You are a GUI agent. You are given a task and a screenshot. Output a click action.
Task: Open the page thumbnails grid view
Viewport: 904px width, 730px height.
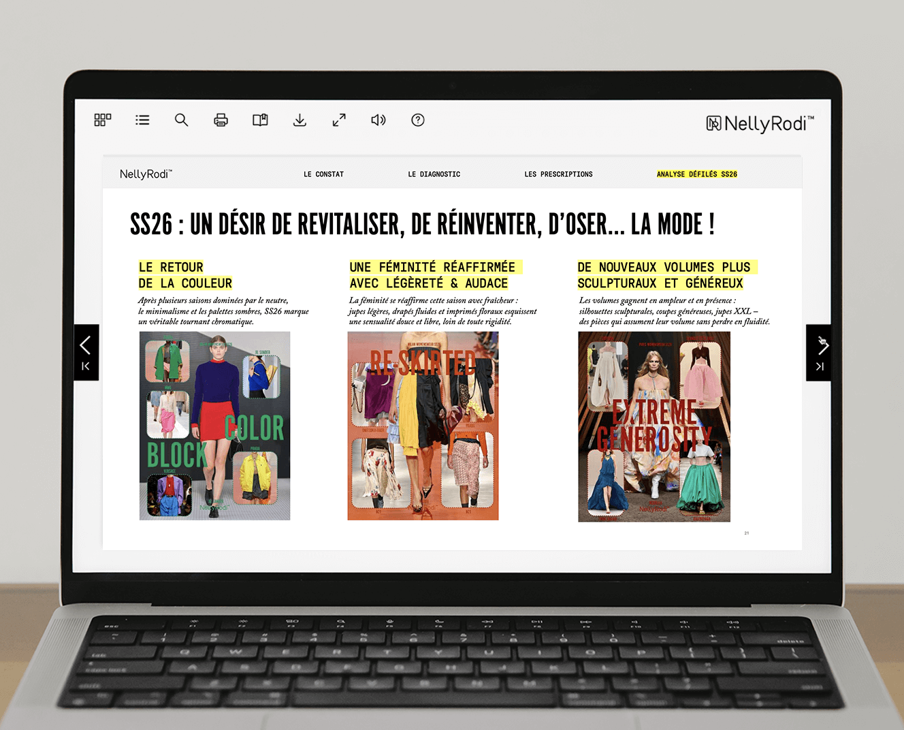[103, 120]
